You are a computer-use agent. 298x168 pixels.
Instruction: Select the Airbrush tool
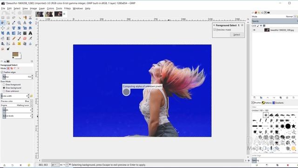pyautogui.click(x=30, y=38)
